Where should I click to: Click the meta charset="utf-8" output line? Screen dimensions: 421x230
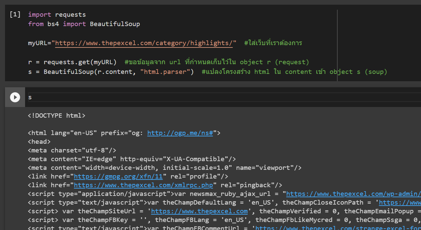click(x=72, y=150)
